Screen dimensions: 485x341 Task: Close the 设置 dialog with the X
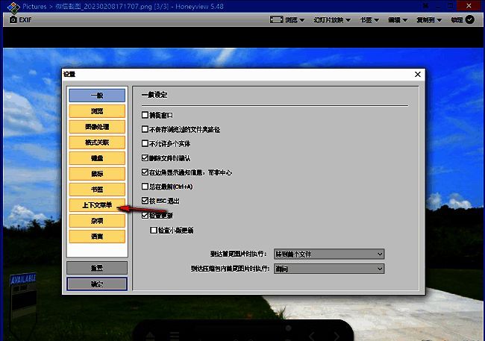[418, 75]
